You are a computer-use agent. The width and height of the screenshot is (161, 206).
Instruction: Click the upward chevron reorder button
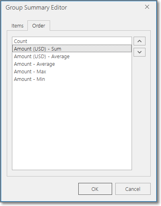(140, 41)
